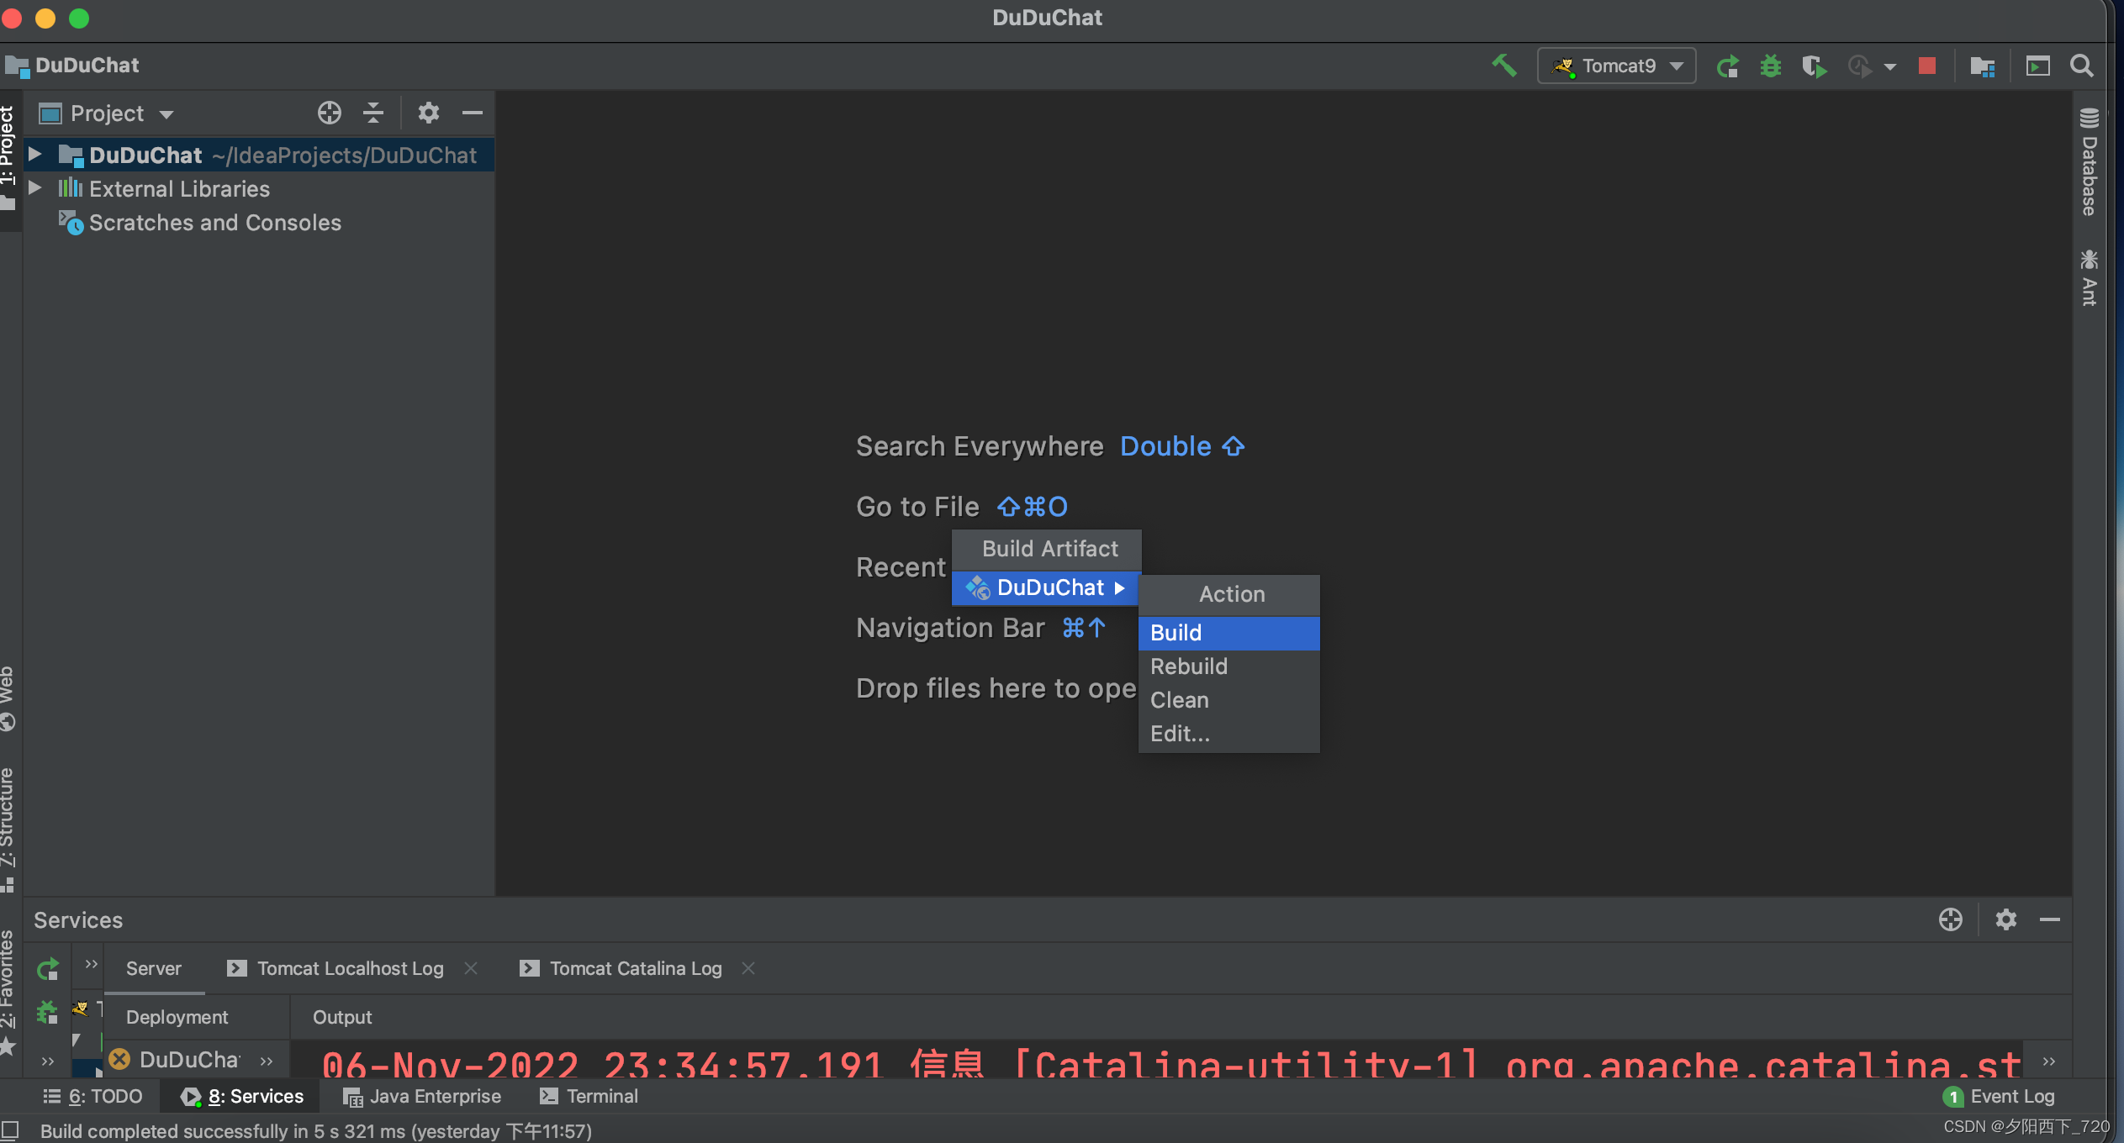Choose Rebuild in the Action submenu
This screenshot has width=2124, height=1143.
click(x=1228, y=666)
